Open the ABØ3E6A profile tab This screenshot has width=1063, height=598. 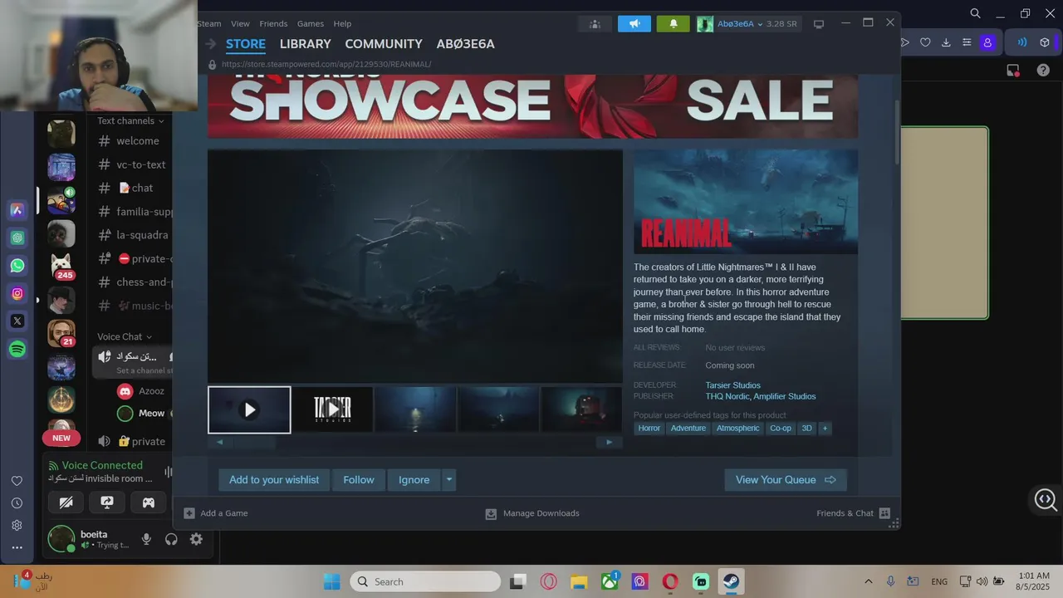[x=465, y=44]
